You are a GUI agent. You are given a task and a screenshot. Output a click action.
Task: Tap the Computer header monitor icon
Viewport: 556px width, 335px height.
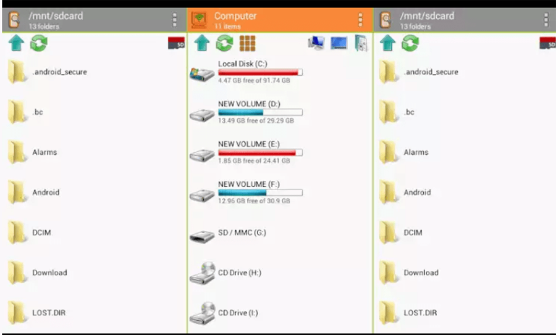click(x=200, y=20)
